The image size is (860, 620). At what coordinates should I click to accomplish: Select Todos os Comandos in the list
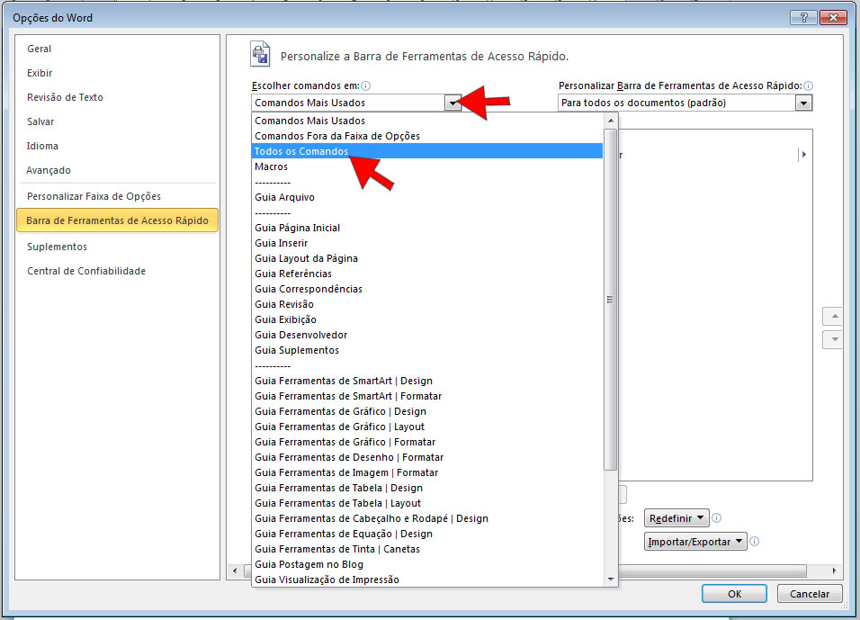click(427, 151)
